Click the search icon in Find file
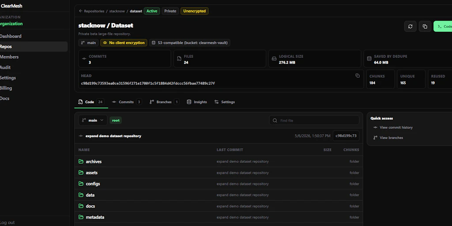This screenshot has height=226, width=452. coord(275,121)
